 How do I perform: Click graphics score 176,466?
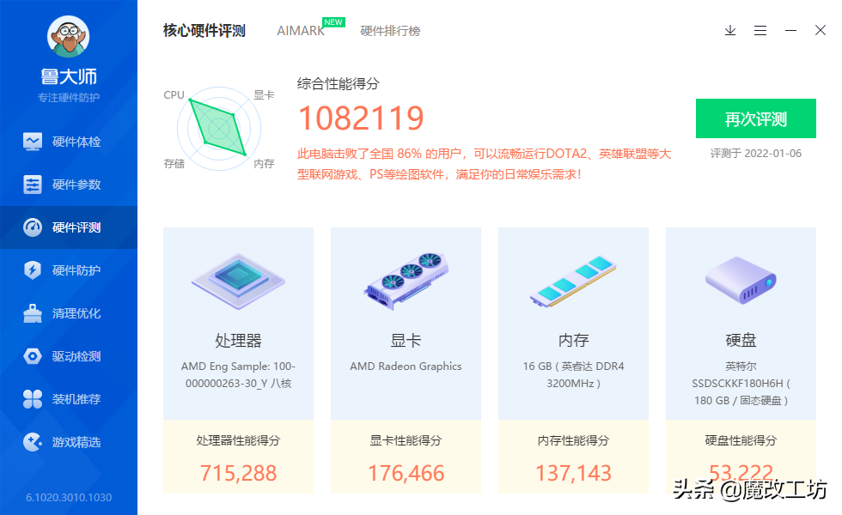[406, 473]
